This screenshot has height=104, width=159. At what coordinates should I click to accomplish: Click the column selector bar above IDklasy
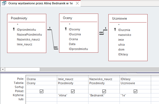[x=135, y=76]
